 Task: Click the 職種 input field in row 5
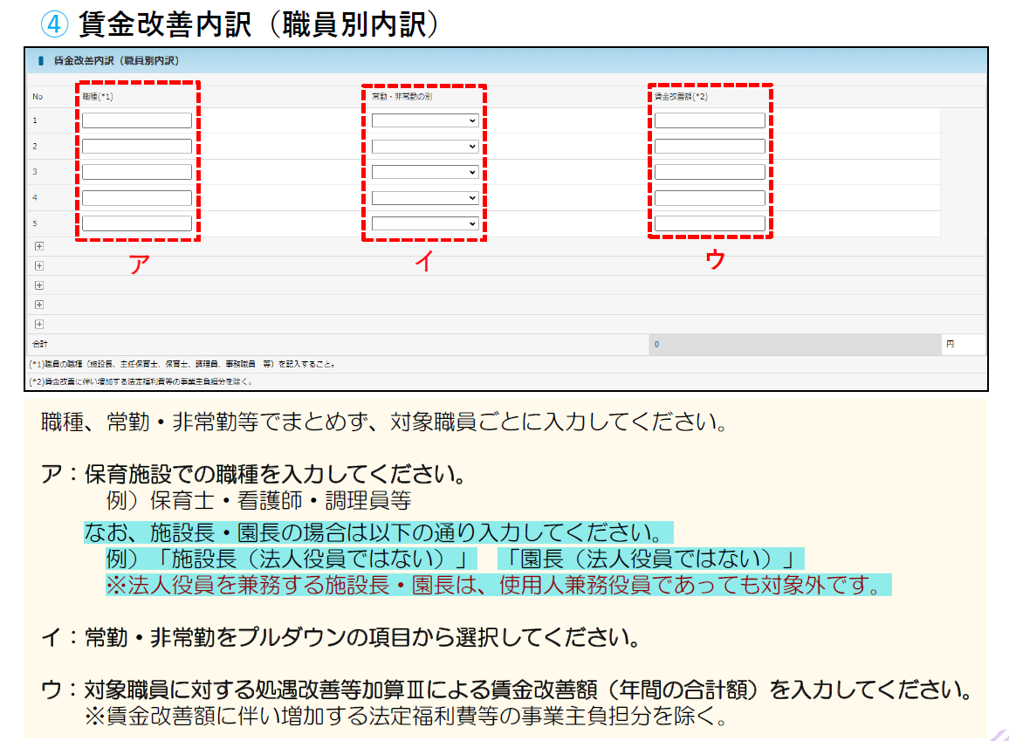pyautogui.click(x=137, y=223)
